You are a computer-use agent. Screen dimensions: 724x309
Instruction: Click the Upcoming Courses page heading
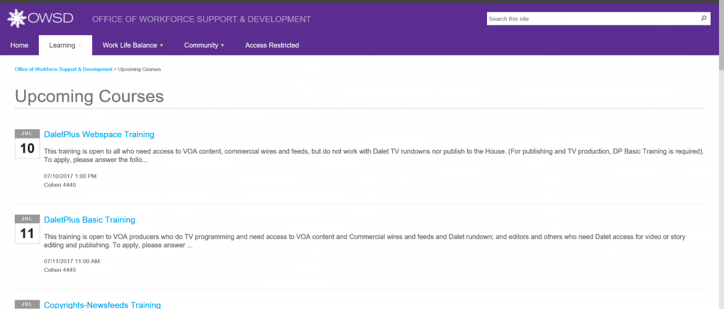pos(89,96)
